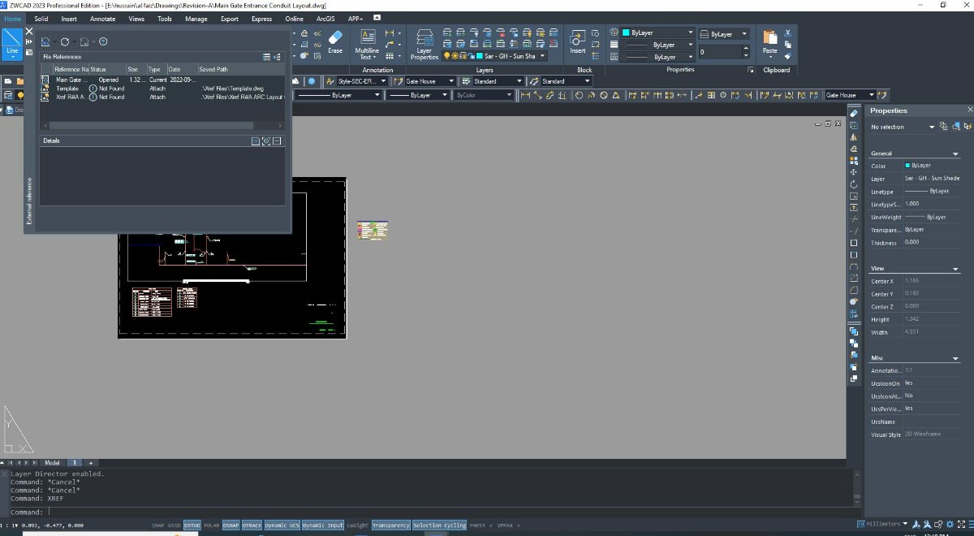Click the cyan ByLayer color swatch in Properties
The image size is (974, 536).
coord(907,166)
